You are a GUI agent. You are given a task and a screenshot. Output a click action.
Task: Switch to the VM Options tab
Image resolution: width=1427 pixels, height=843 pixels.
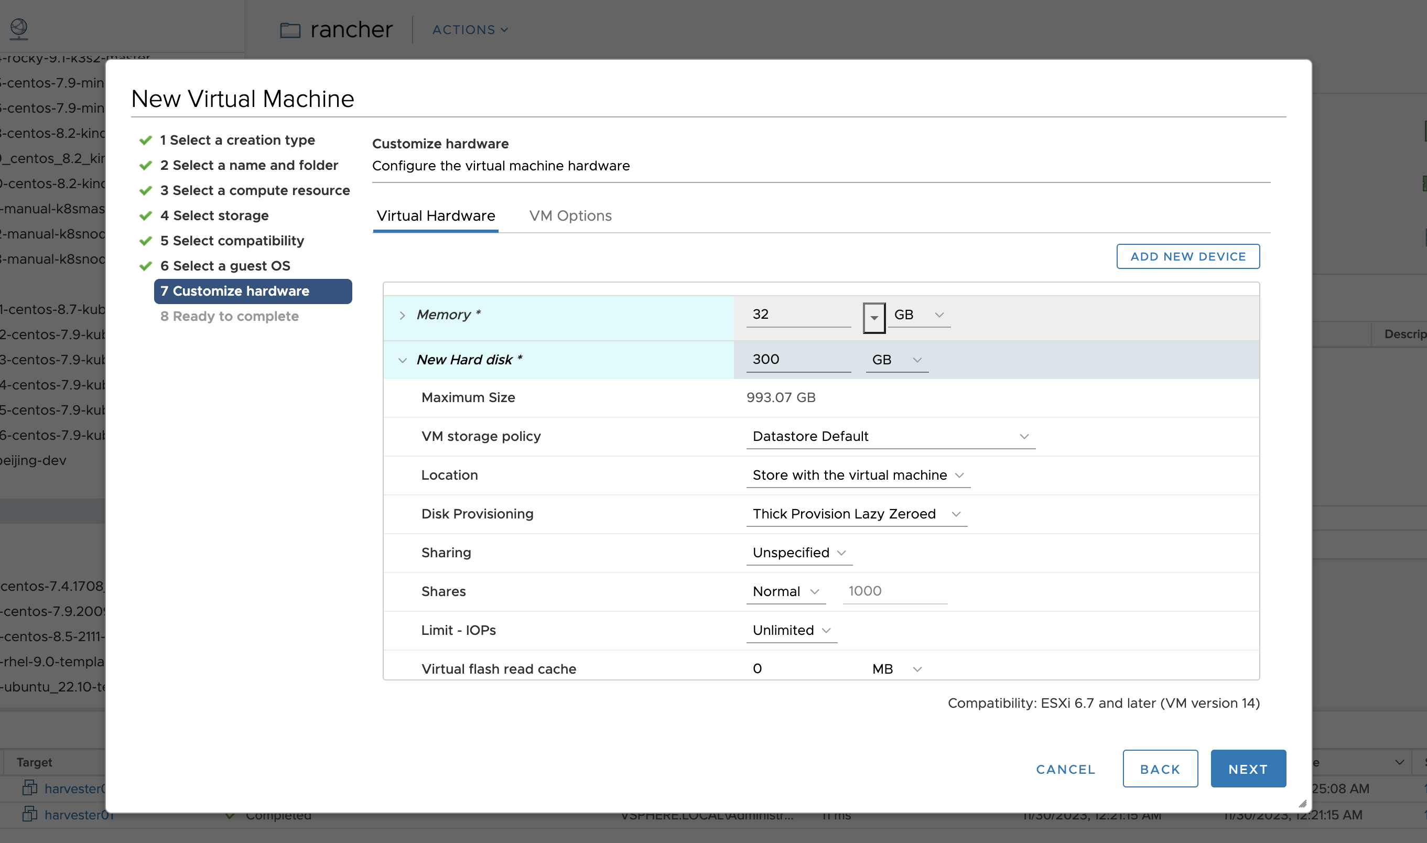[x=570, y=216]
